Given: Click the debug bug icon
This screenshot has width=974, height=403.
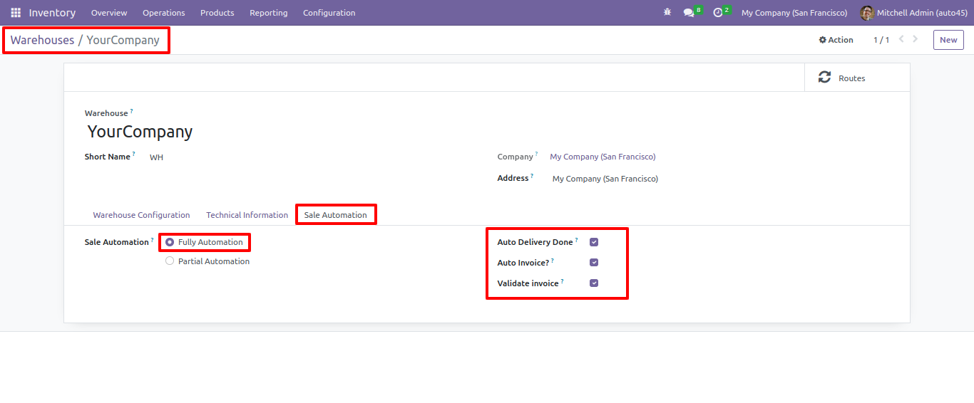Looking at the screenshot, I should click(x=667, y=13).
